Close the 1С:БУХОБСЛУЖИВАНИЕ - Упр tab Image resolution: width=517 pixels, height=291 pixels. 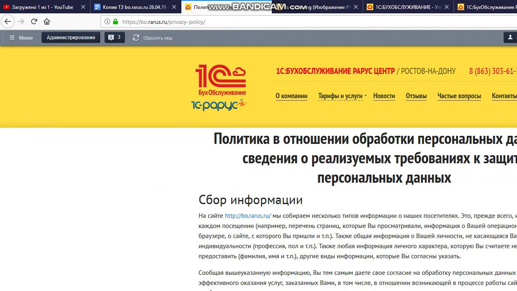pos(447,7)
